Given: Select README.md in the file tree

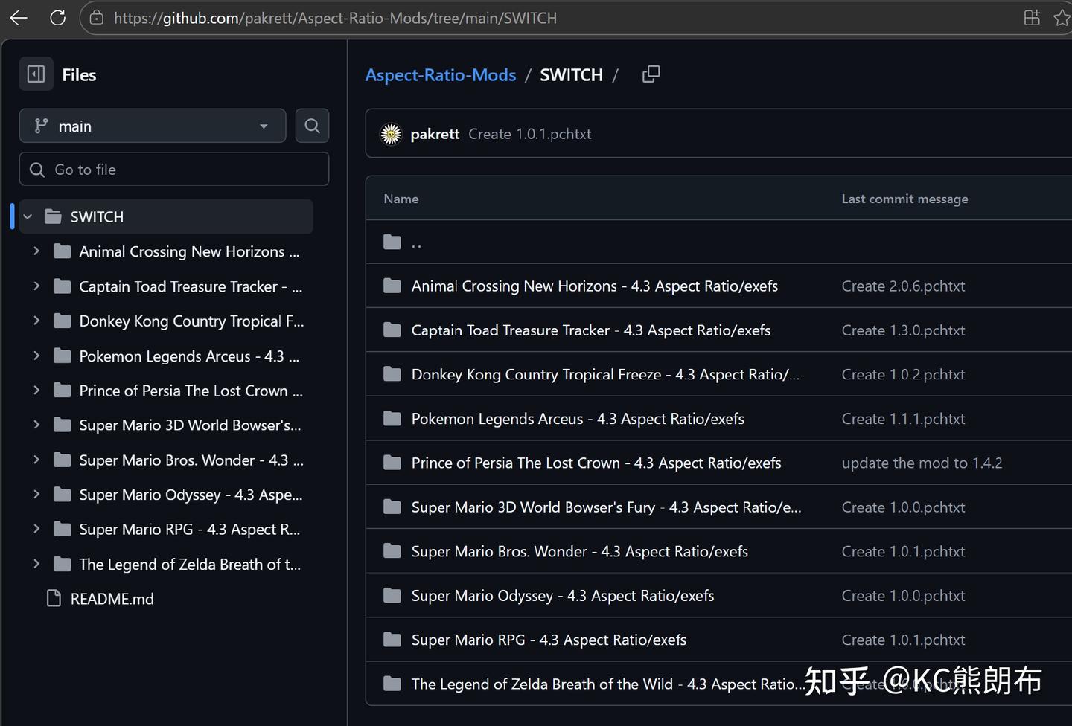Looking at the screenshot, I should click(x=112, y=599).
